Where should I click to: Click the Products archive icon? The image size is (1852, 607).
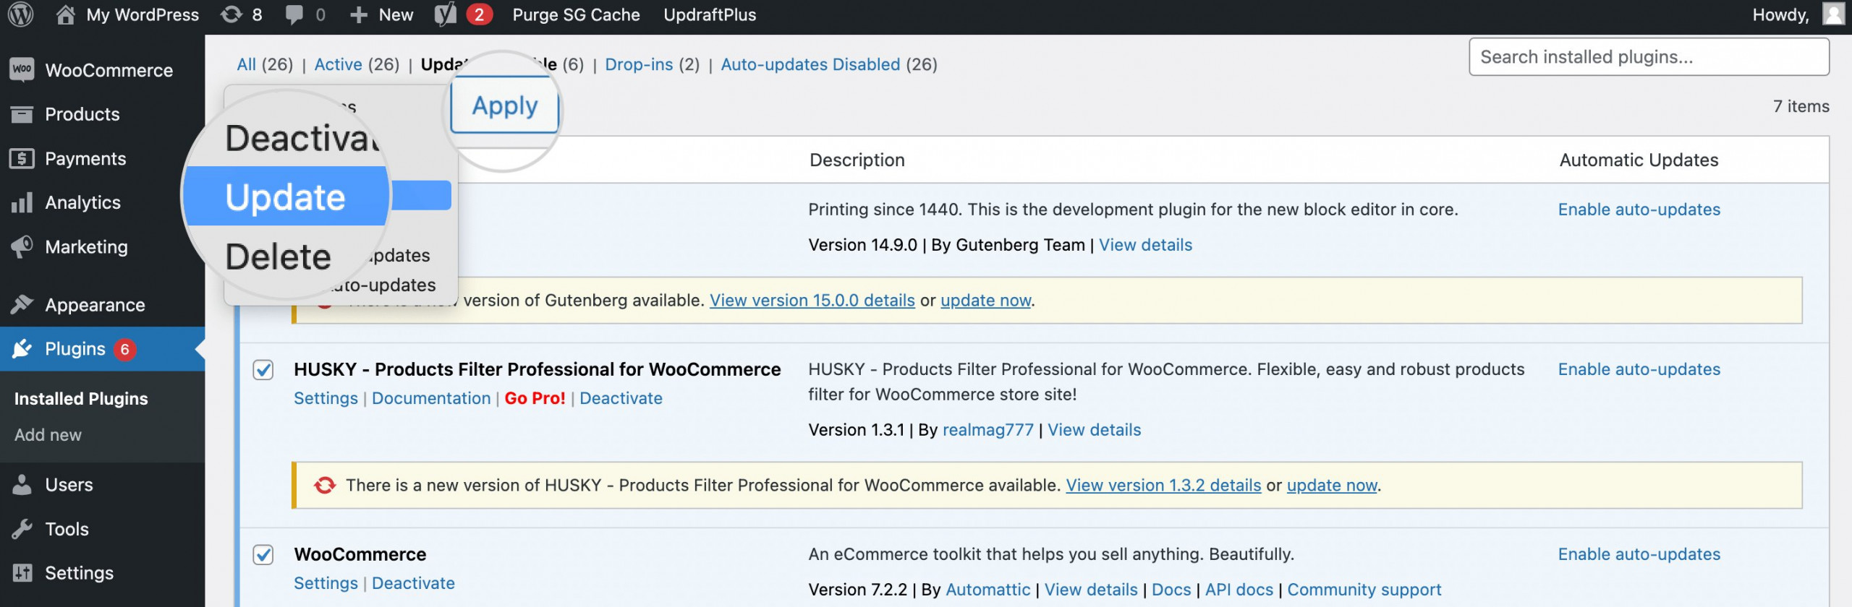[x=22, y=114]
